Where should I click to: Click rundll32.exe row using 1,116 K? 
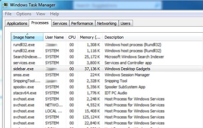click(107, 51)
